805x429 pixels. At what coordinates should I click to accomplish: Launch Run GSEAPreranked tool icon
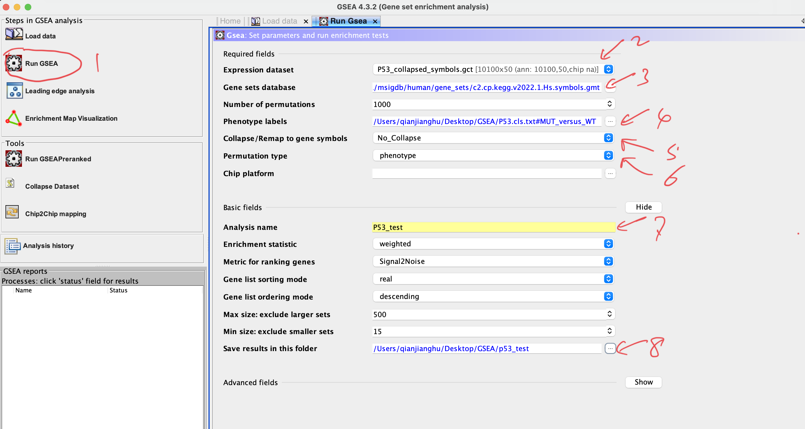tap(14, 159)
